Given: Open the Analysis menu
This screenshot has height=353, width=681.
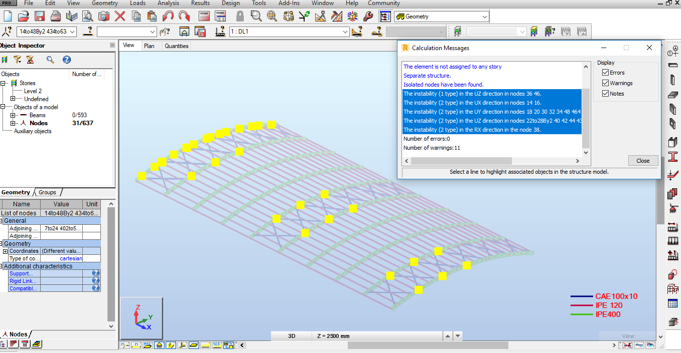Looking at the screenshot, I should click(x=168, y=3).
